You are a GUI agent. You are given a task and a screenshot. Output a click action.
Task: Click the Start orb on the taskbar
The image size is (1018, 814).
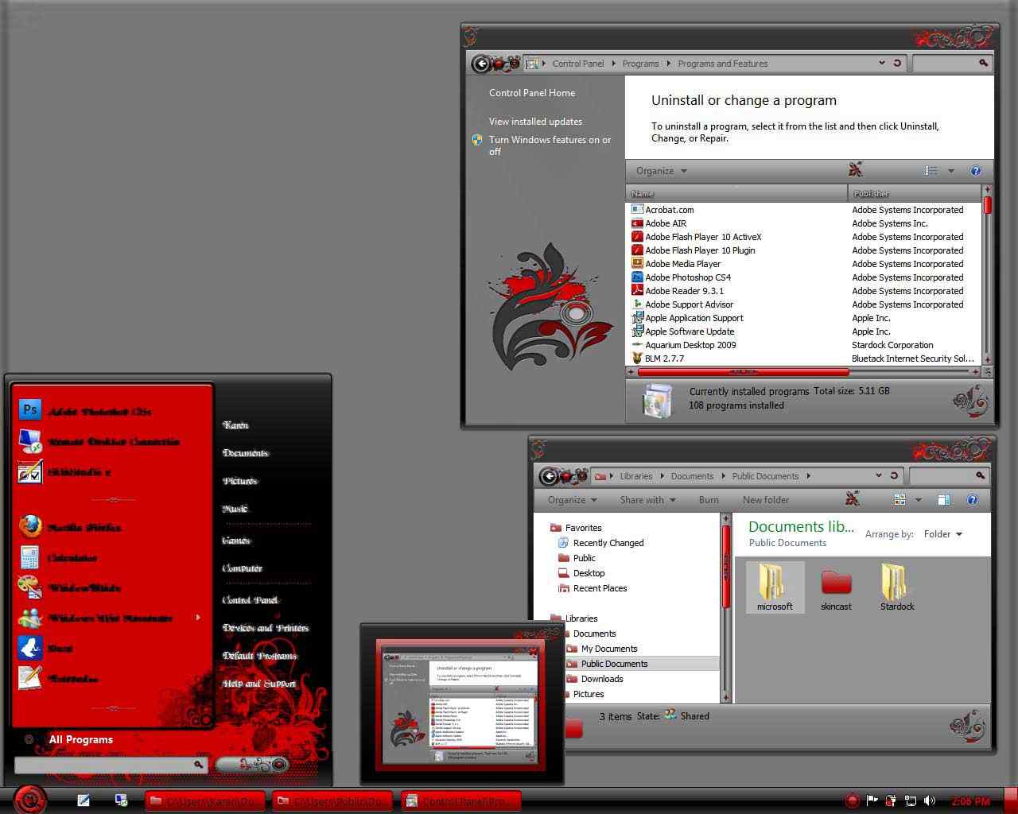pos(29,800)
